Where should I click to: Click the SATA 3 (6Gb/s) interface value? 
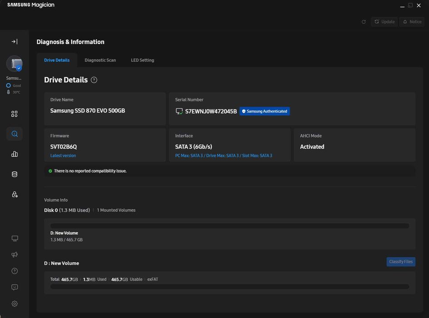click(x=194, y=147)
